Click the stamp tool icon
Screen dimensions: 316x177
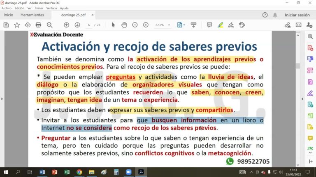click(x=242, y=25)
